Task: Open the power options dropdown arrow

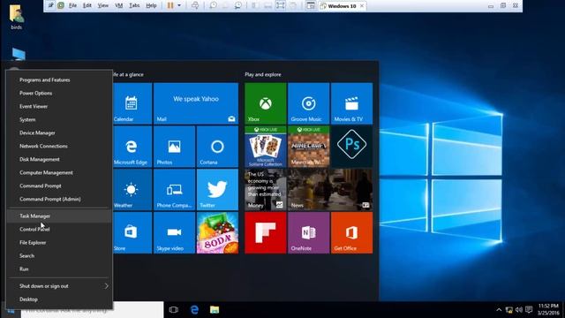Action: [179, 5]
